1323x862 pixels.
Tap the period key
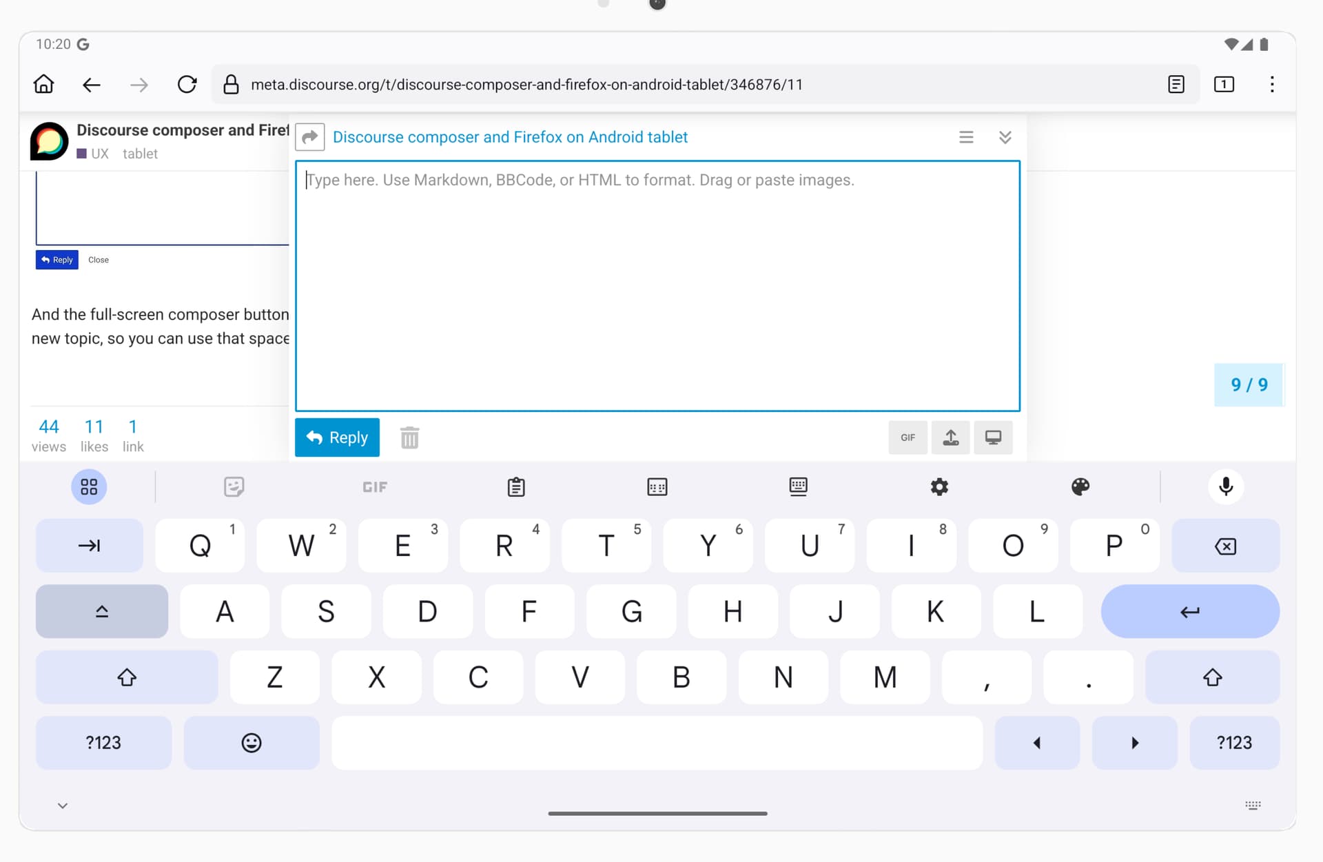coord(1089,677)
